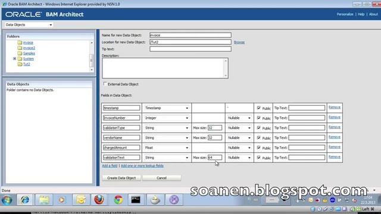The image size is (381, 214).
Task: Open the Help link
Action: (361, 14)
